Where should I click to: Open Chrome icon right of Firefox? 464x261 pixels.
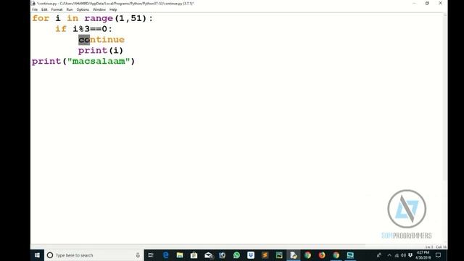(336, 255)
